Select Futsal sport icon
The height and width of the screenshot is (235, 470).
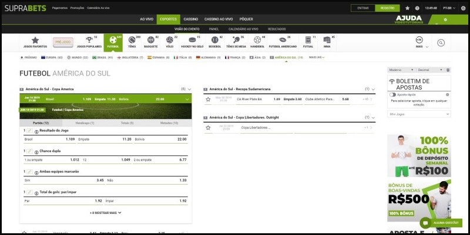[x=308, y=40]
